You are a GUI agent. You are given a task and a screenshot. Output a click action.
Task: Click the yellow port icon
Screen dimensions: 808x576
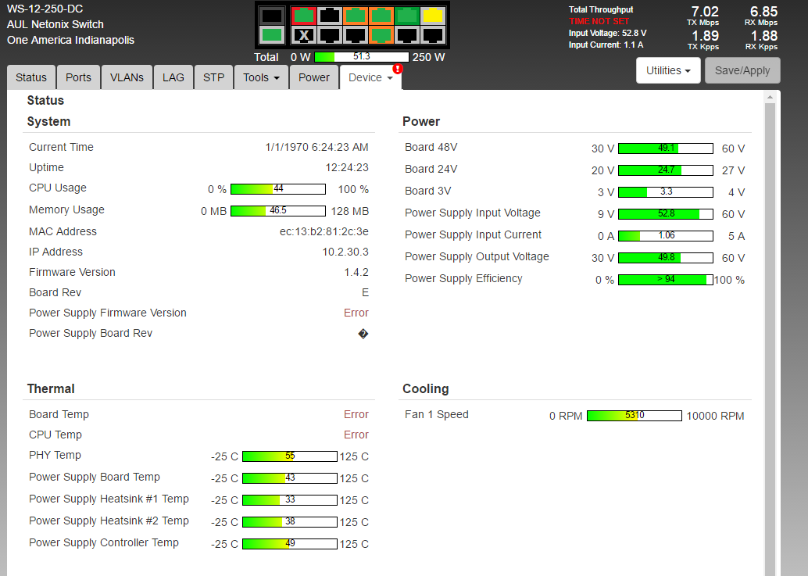tap(432, 16)
